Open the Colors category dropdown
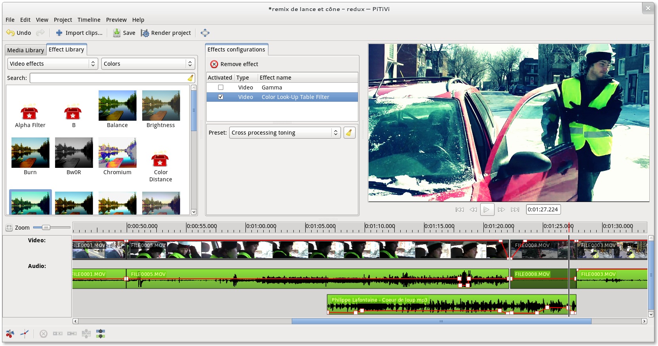The height and width of the screenshot is (346, 658). coord(148,64)
